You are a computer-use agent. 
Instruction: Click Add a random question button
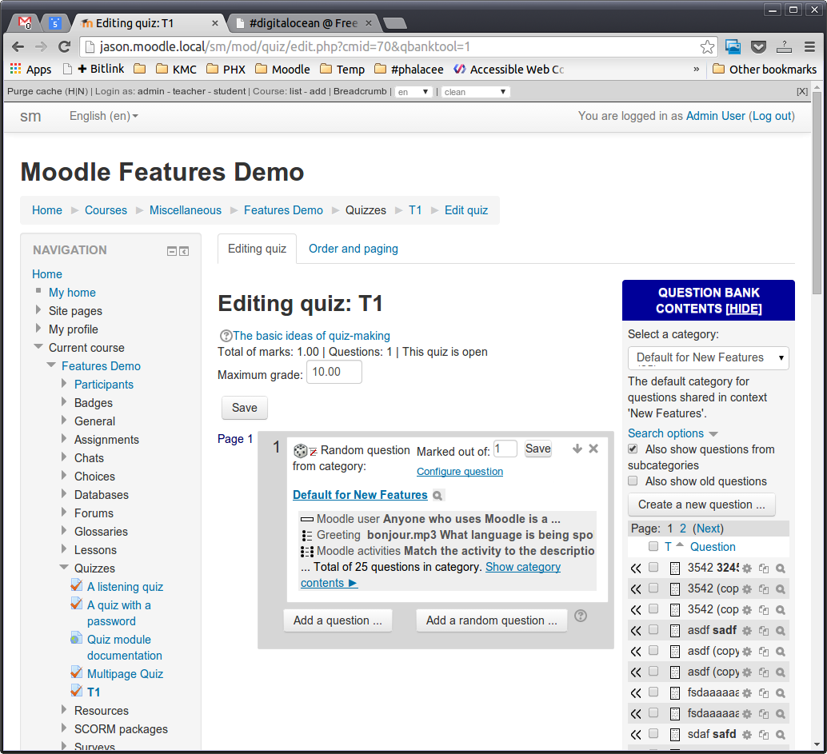[492, 620]
